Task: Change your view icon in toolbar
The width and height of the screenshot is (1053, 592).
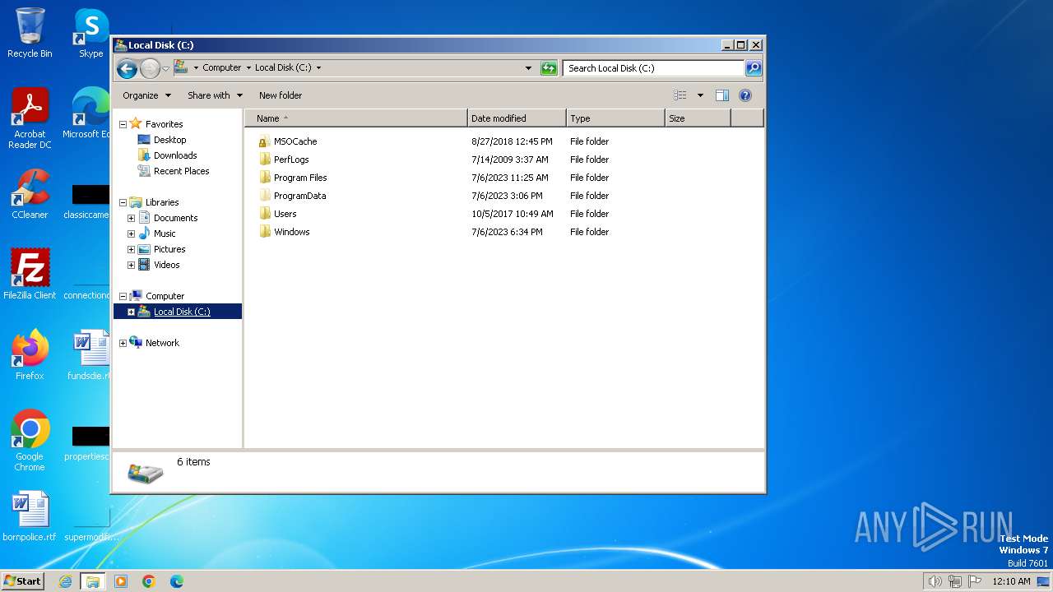Action: tap(680, 95)
